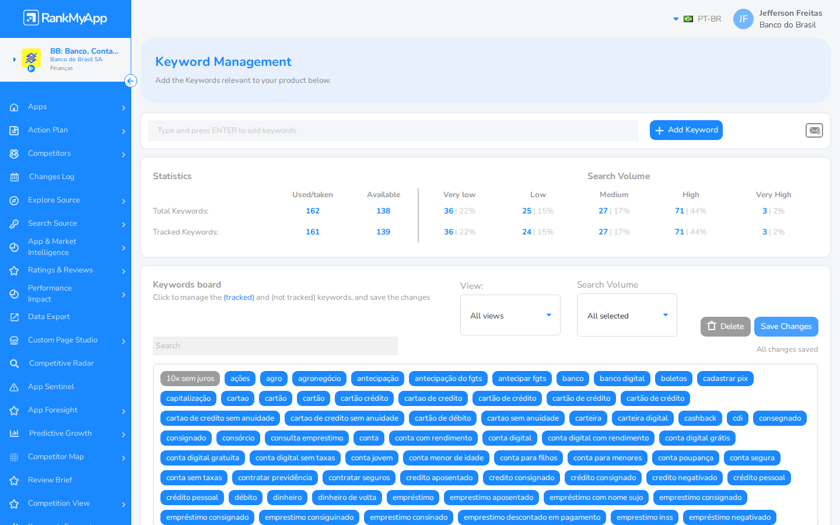Open App Sentinel menu item
Screen dimensions: 840x525
(x=51, y=387)
